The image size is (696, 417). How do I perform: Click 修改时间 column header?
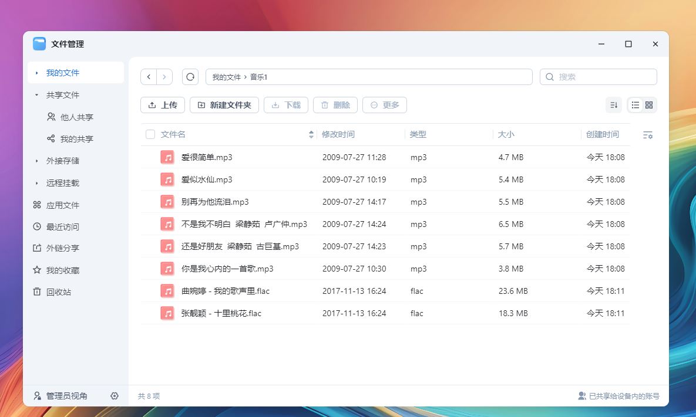click(338, 134)
